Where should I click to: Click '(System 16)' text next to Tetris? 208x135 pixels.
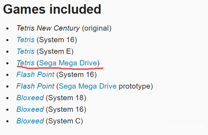pyautogui.click(x=57, y=40)
